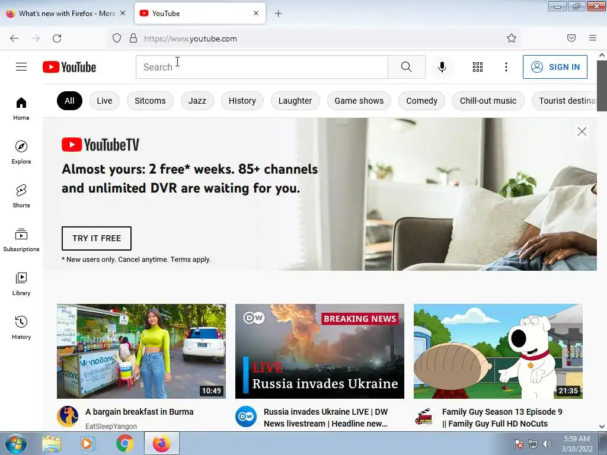Screen dimensions: 607x455
Task: Open the Russia invades Ukraine LIVE title link
Action: 326,418
